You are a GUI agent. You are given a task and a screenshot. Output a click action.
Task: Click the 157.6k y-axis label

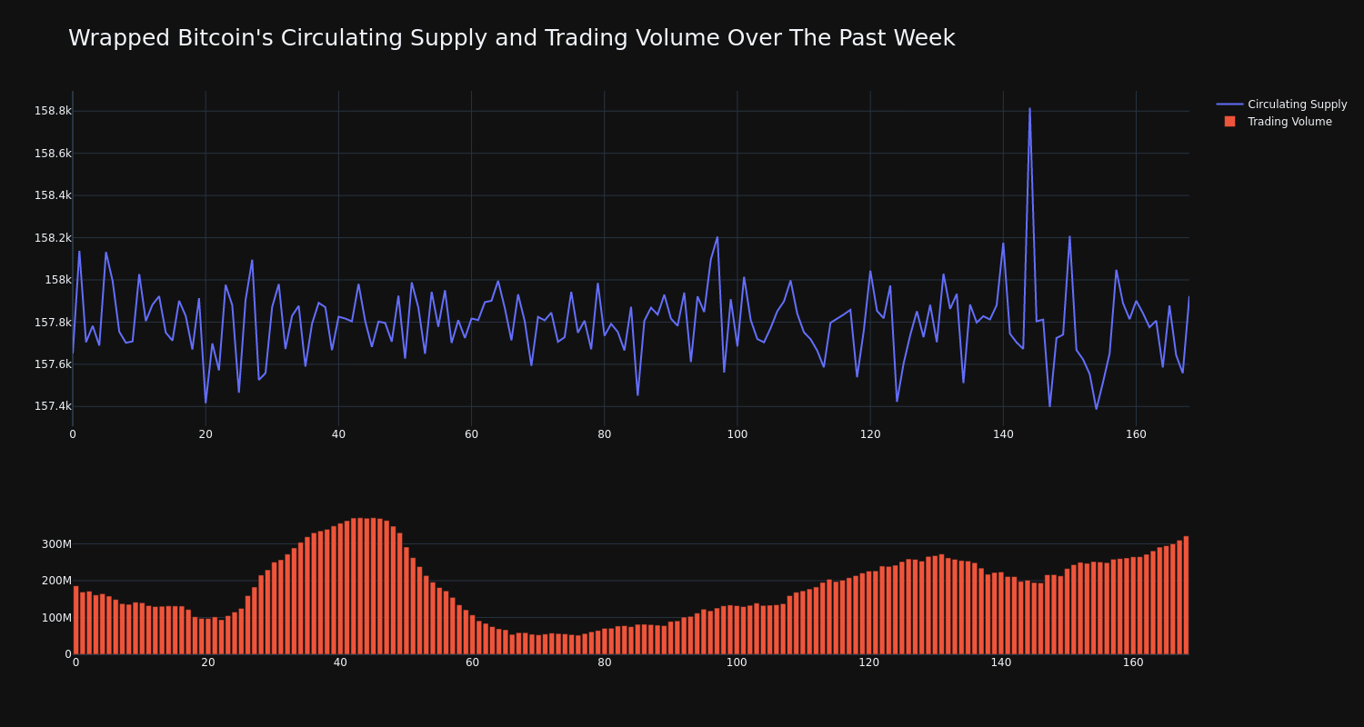tap(52, 364)
